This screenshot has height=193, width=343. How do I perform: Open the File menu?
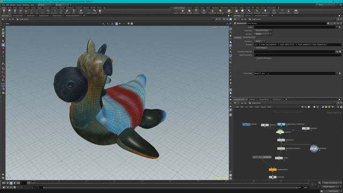click(3, 5)
